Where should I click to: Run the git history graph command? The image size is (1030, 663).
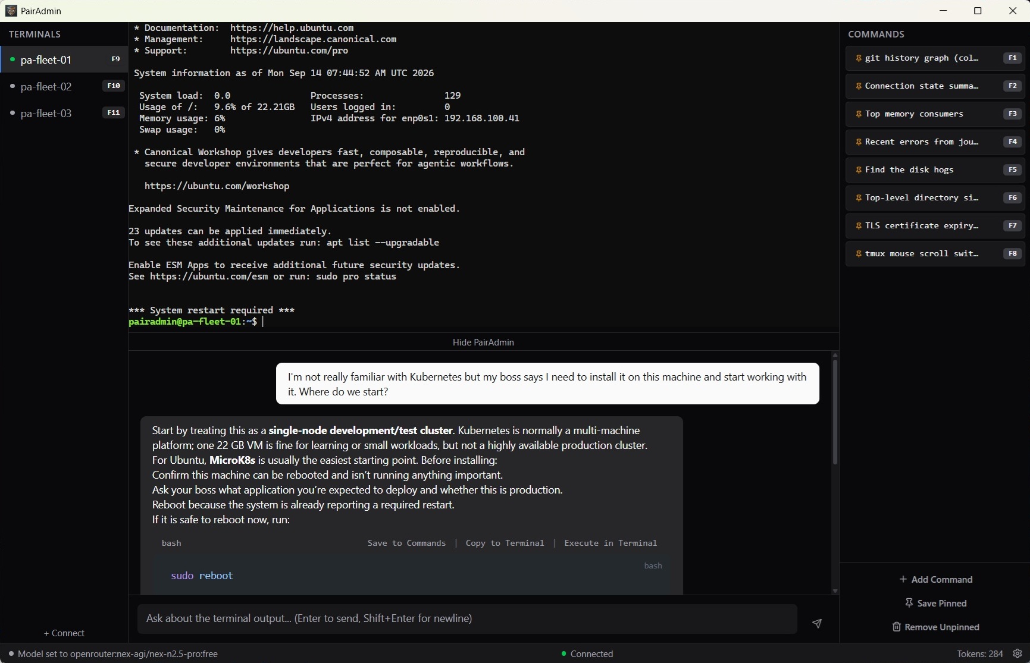coord(935,58)
